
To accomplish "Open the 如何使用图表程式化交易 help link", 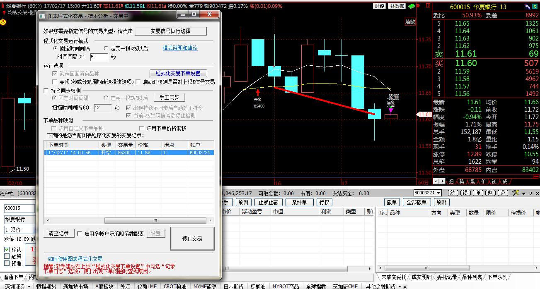I will tap(75, 258).
